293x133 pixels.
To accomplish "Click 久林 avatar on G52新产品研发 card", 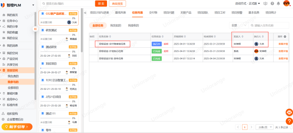I will coord(69,22).
